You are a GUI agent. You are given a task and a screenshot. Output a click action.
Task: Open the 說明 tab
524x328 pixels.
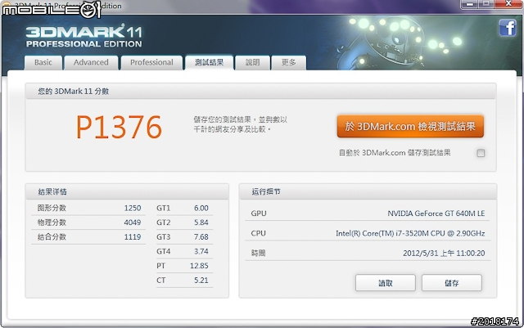click(x=252, y=62)
